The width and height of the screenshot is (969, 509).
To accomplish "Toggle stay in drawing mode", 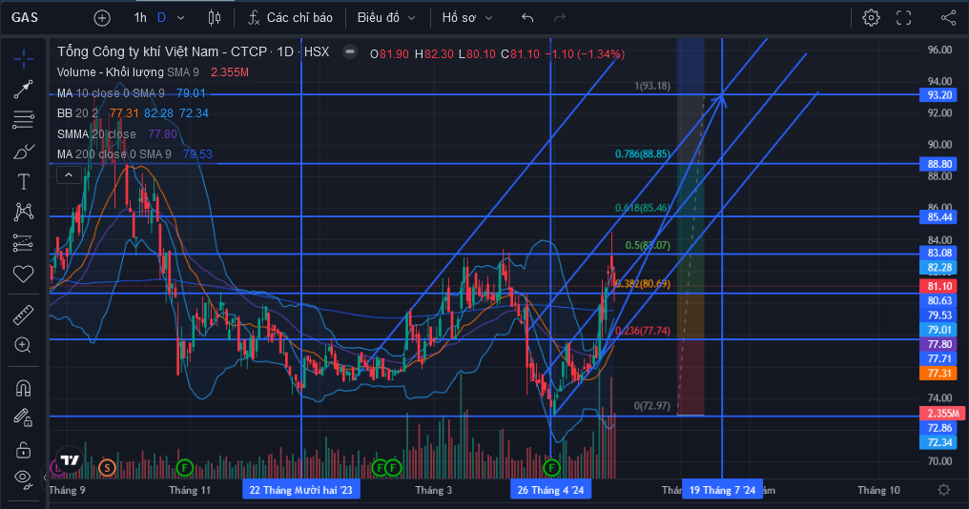I will 24,418.
